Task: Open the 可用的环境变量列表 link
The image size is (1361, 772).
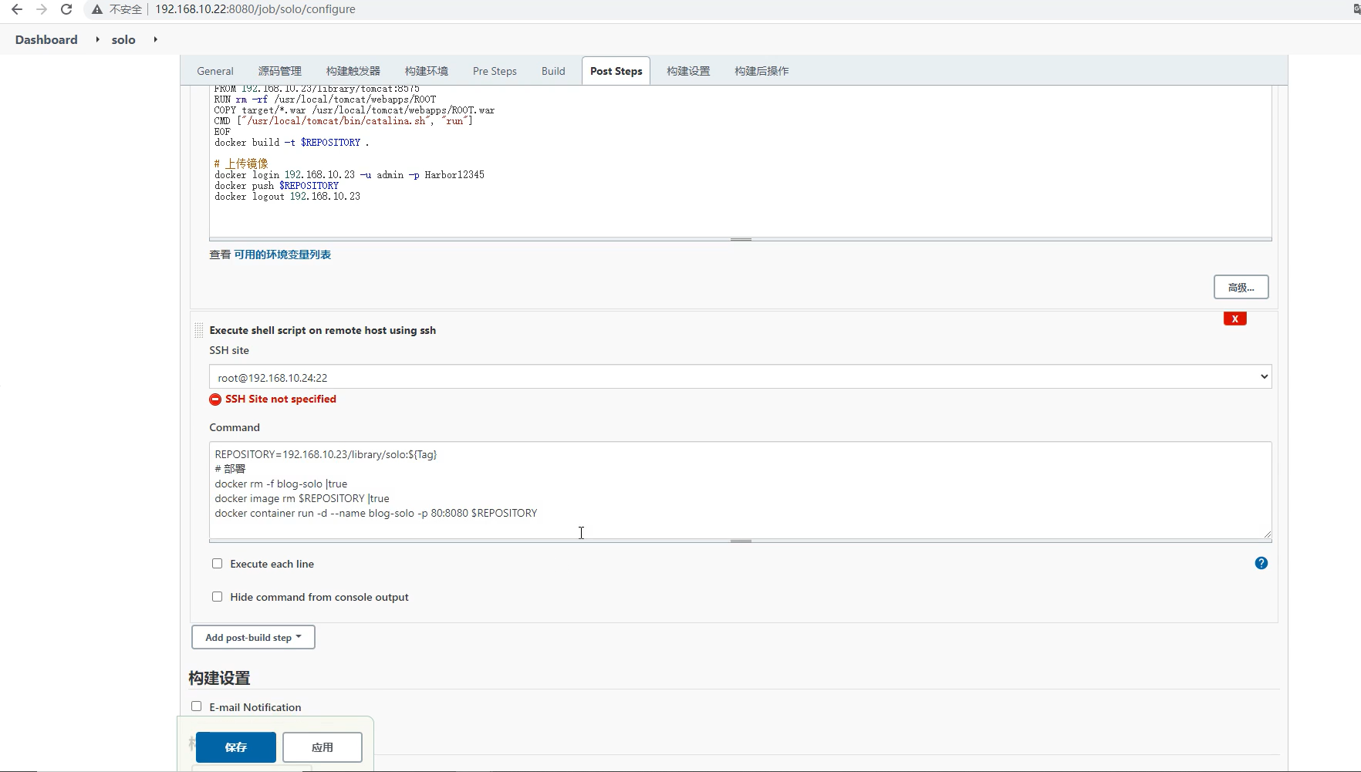Action: pos(282,255)
